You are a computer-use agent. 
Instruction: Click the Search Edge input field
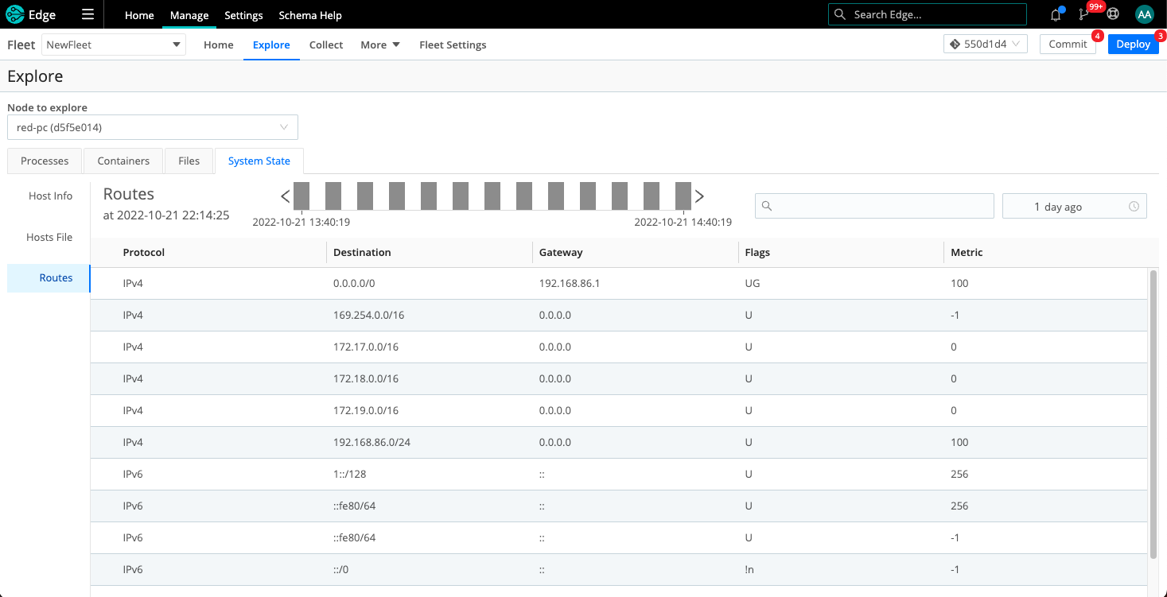point(927,14)
